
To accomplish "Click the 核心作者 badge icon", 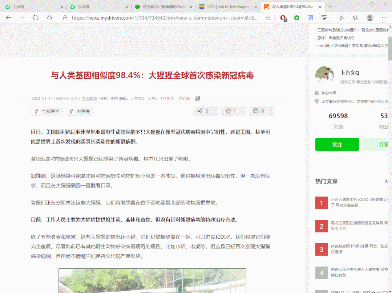I will click(x=317, y=93).
